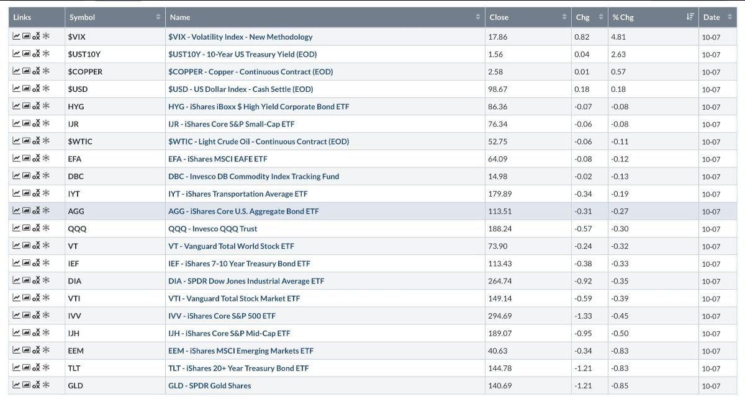
Task: Click the GalleryView image icon for $USD
Action: 26,89
